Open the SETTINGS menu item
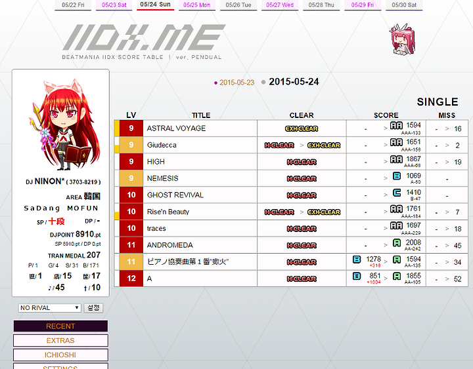The image size is (473, 369). pos(60,366)
